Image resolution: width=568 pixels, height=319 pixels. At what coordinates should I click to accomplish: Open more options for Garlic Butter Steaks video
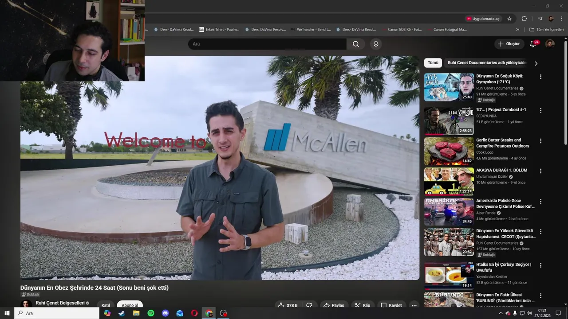(540, 141)
